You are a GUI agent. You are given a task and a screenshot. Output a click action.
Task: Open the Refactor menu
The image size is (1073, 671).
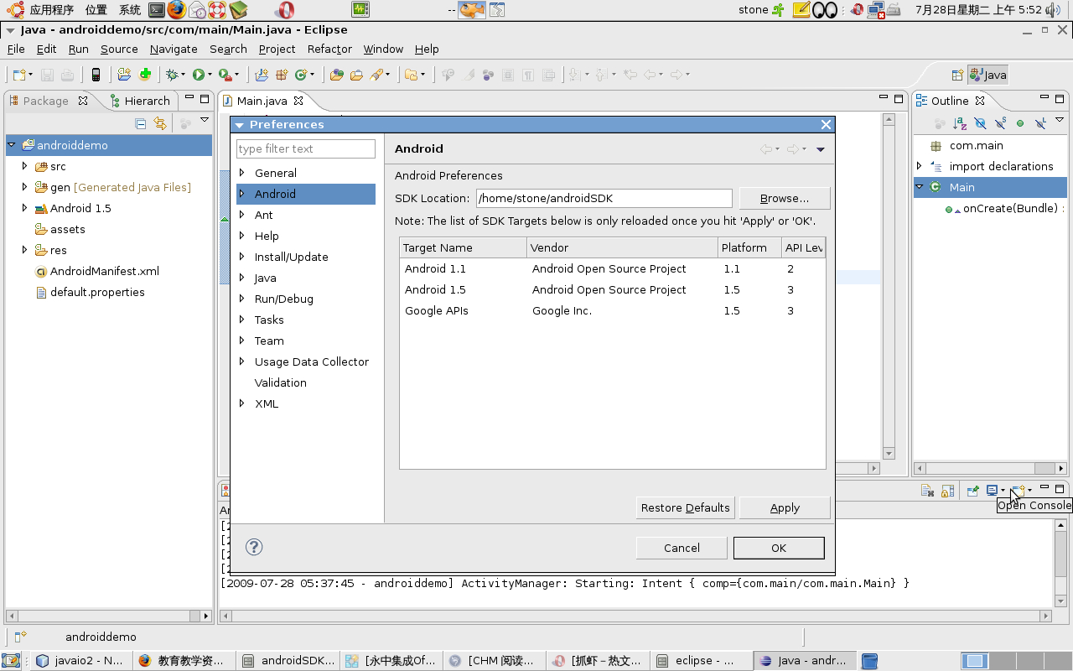(x=329, y=49)
